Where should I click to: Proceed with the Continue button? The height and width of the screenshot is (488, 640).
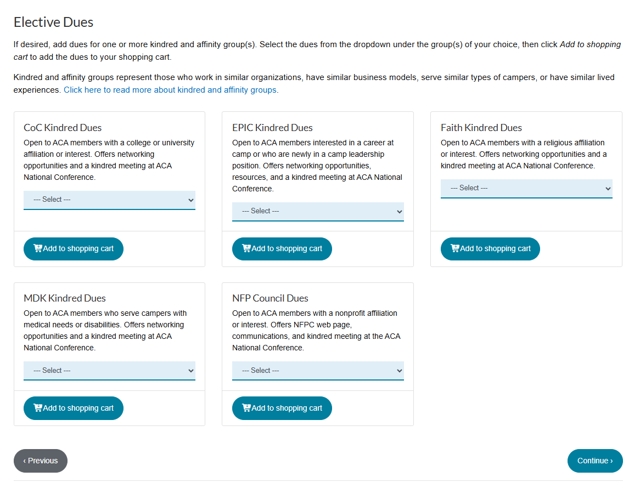(x=595, y=461)
